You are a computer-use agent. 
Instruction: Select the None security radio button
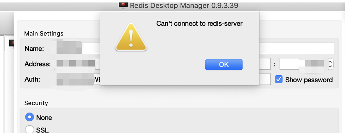(29, 117)
